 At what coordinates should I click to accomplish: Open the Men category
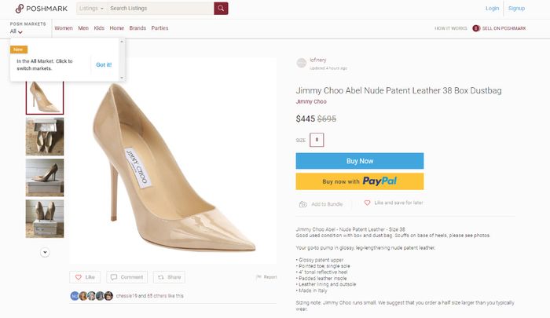pos(83,28)
